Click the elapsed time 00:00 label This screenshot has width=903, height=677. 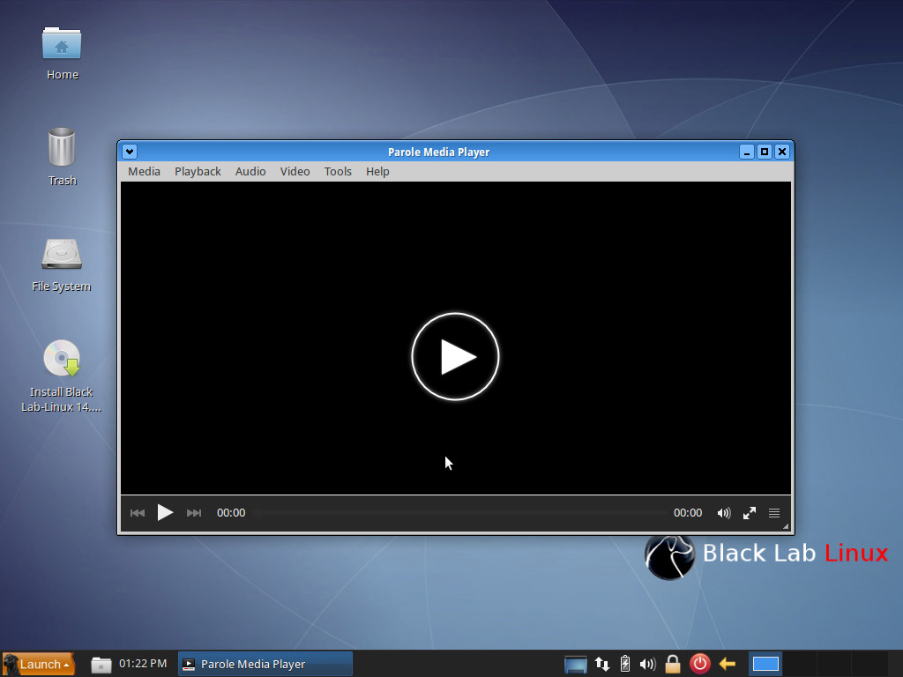tap(231, 512)
